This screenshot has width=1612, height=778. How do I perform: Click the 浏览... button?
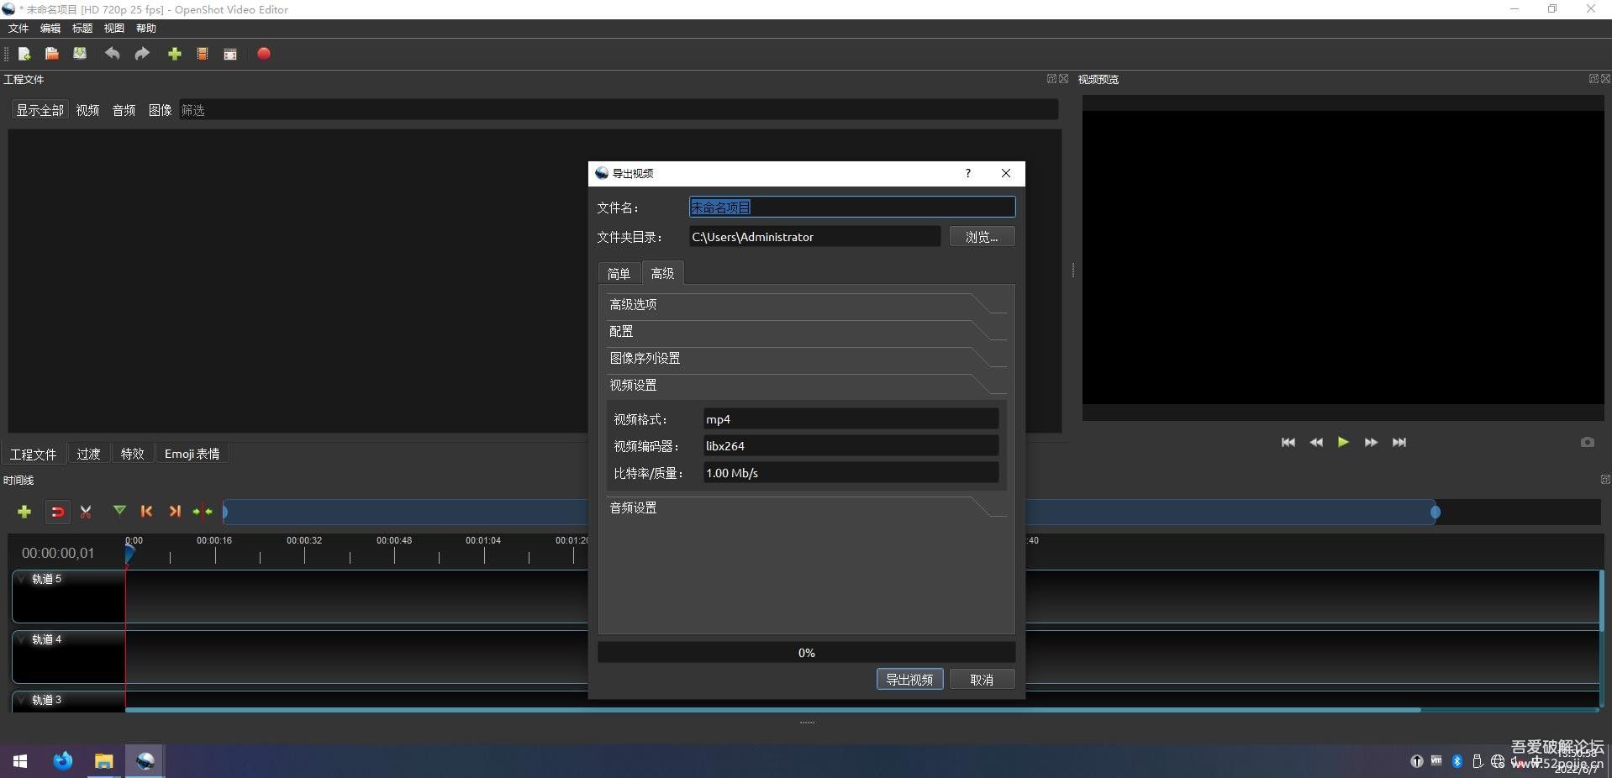tap(982, 237)
